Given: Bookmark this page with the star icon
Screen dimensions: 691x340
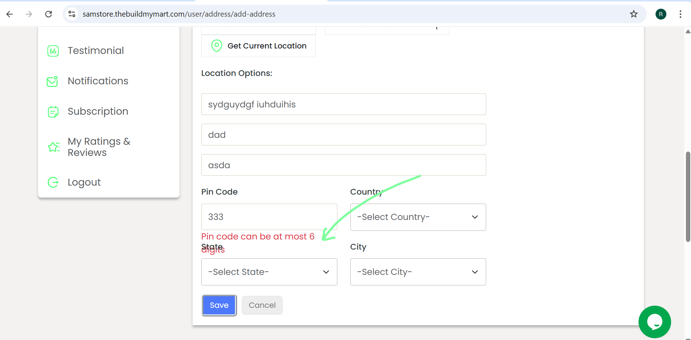Looking at the screenshot, I should (634, 14).
